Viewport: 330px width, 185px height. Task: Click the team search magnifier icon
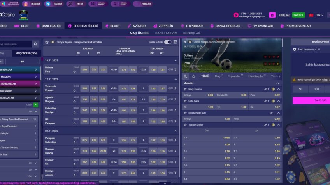pyautogui.click(x=35, y=44)
